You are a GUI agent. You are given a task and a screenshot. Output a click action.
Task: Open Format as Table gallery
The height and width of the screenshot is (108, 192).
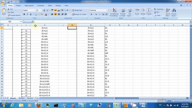(x=123, y=12)
